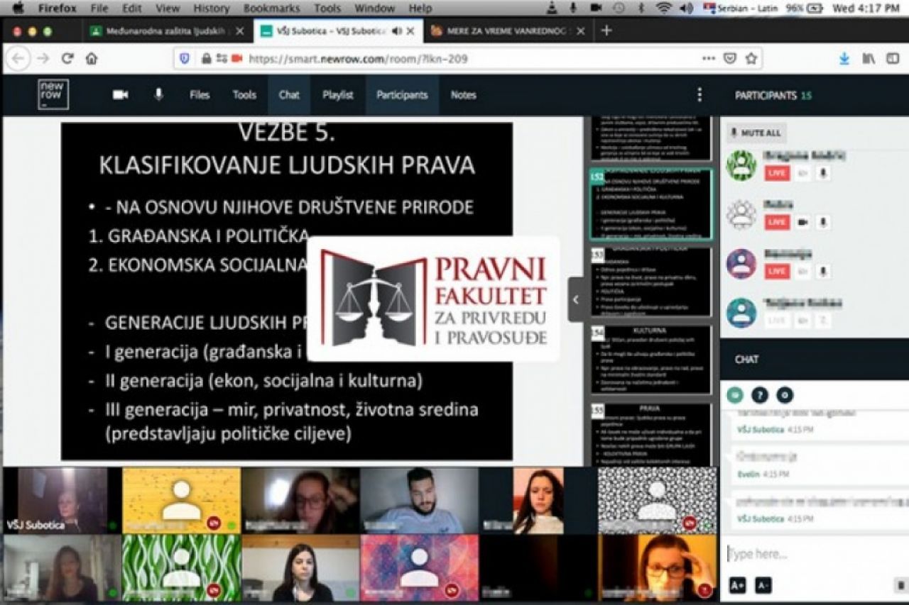Open the Notes panel
The image size is (909, 605).
463,95
